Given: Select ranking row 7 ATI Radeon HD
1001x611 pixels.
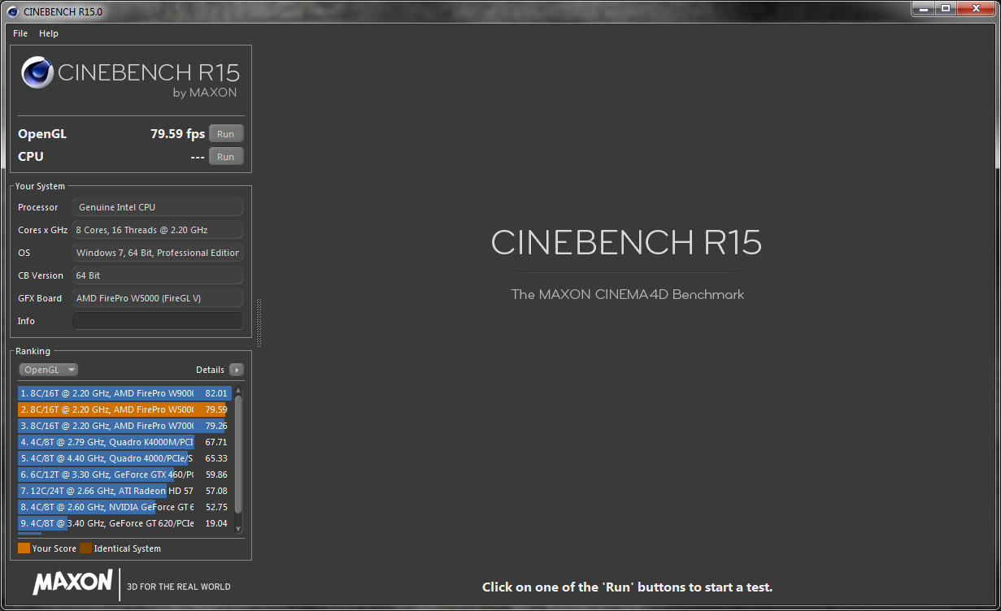Looking at the screenshot, I should coord(125,491).
